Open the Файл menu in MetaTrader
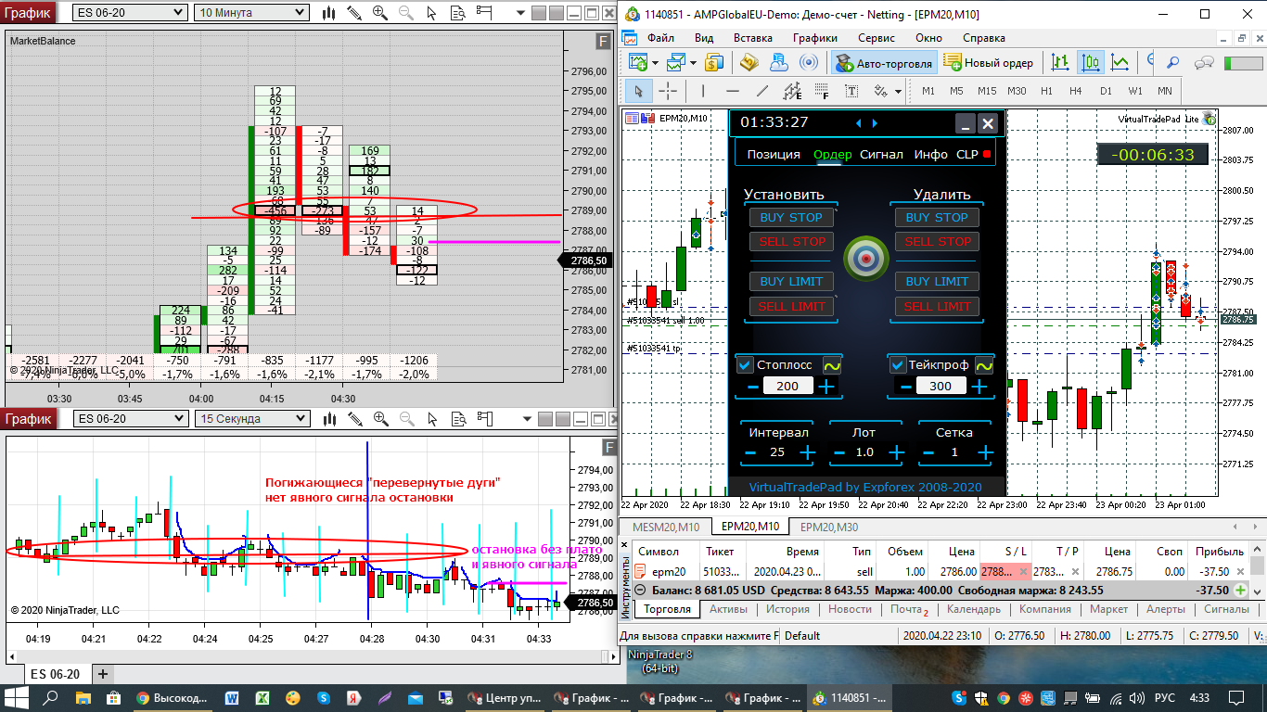This screenshot has height=712, width=1267. click(660, 38)
